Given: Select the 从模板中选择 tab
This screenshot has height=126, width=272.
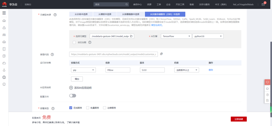Looking at the screenshot, I should click(105, 14).
